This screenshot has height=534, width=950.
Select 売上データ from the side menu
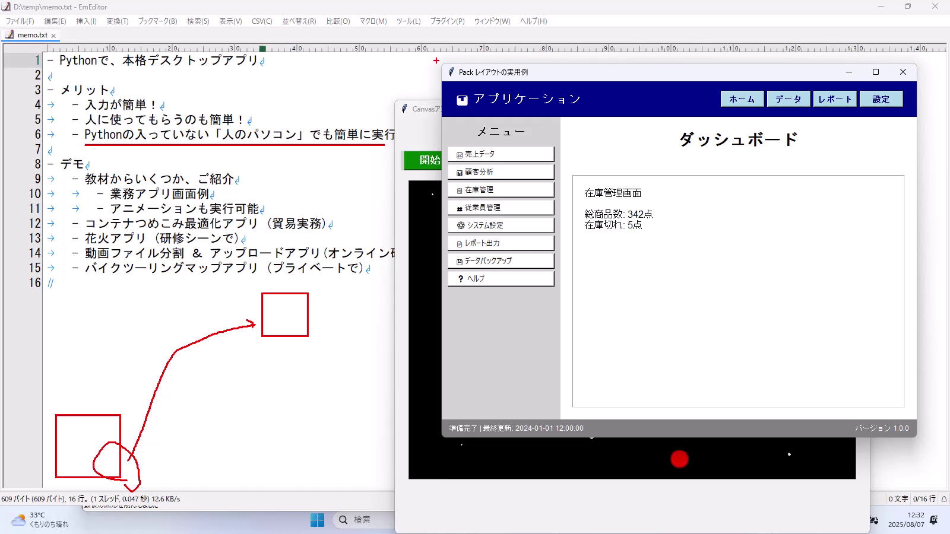click(501, 154)
